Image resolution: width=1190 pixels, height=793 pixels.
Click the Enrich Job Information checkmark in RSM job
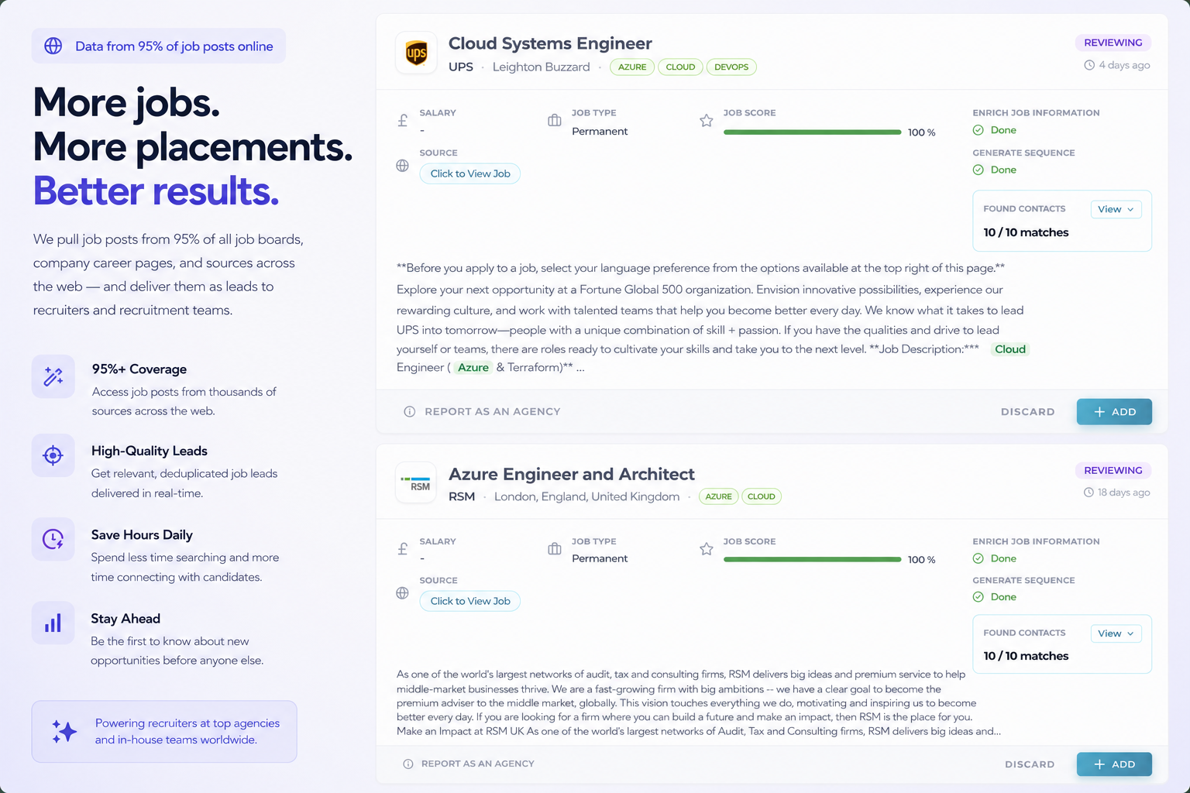coord(978,558)
